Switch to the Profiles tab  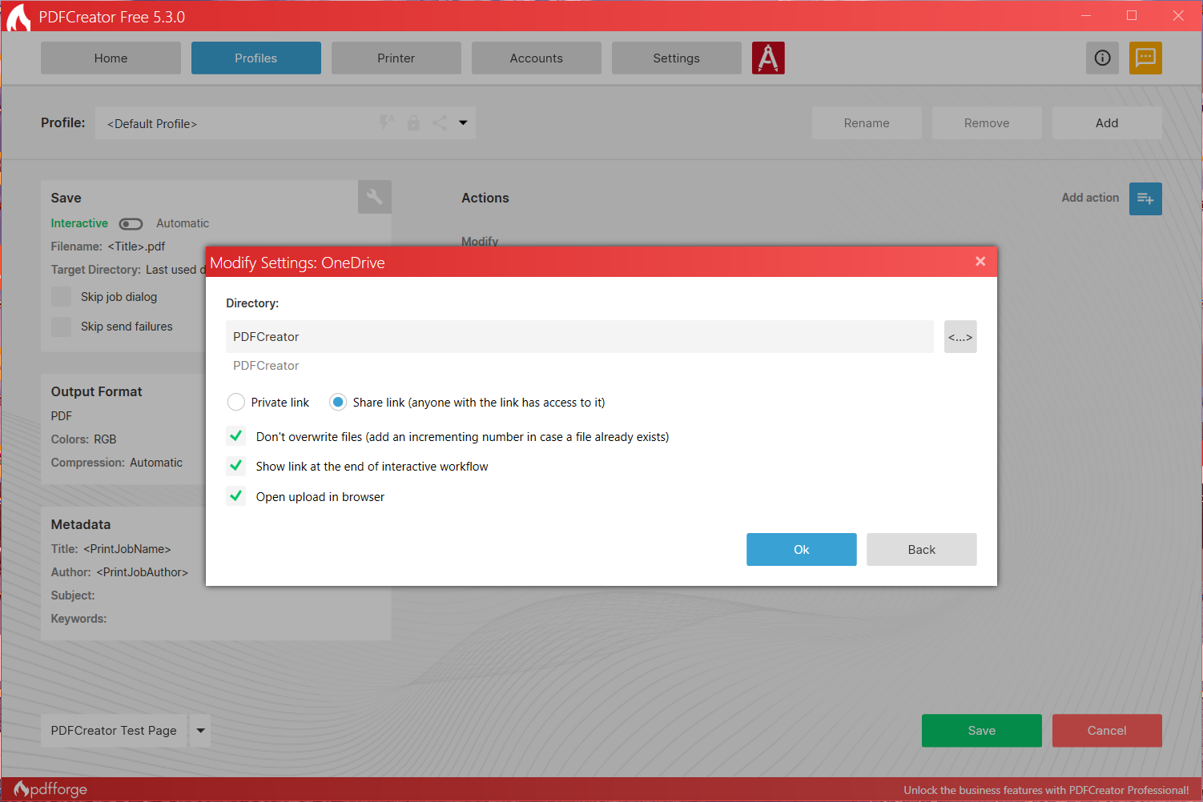click(x=256, y=58)
